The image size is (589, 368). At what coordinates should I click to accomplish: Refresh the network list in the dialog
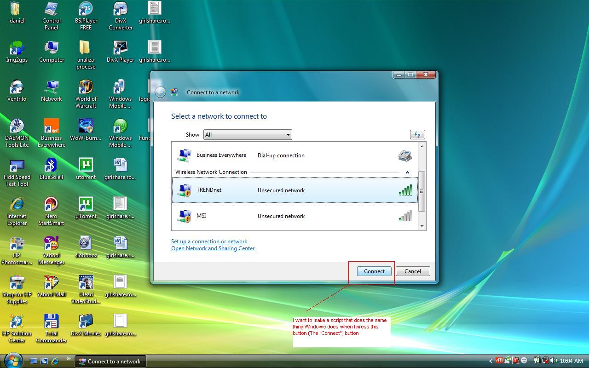pos(417,134)
